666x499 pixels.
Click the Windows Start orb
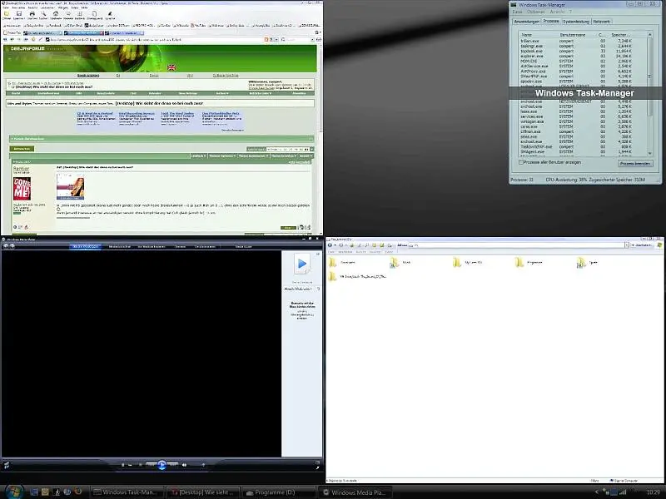(x=14, y=491)
